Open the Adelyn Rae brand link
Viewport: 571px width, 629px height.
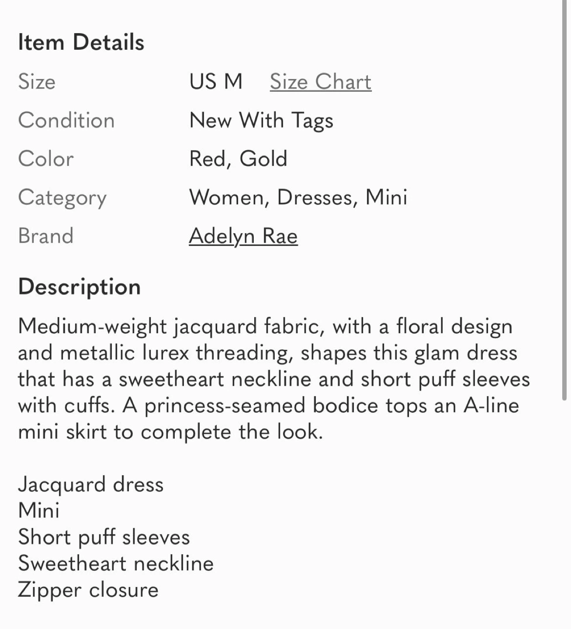click(x=243, y=236)
